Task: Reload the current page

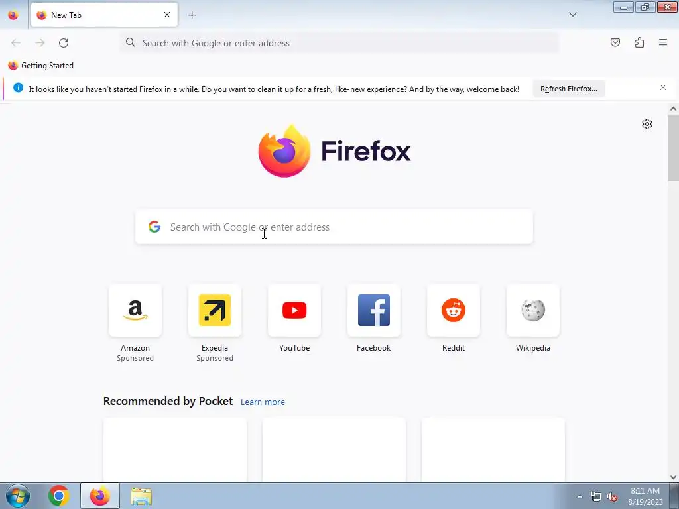Action: pyautogui.click(x=64, y=43)
